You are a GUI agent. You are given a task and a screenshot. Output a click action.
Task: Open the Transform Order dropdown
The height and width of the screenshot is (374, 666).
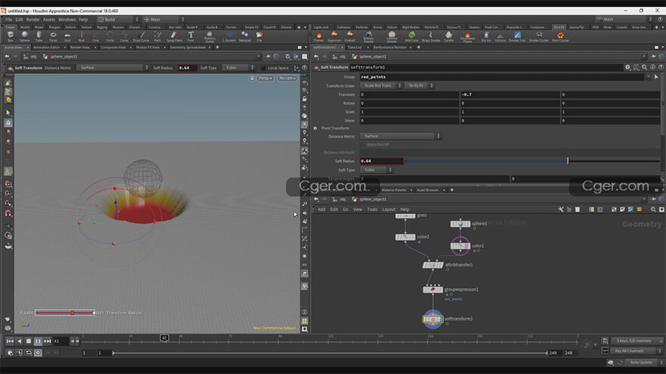pyautogui.click(x=381, y=85)
